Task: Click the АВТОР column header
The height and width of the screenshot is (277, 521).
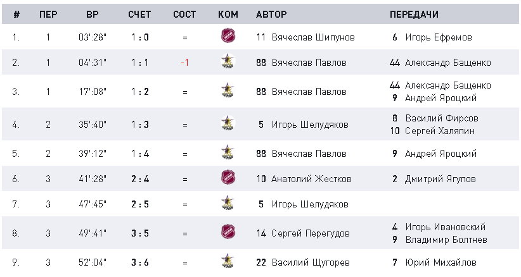Action: 271,15
